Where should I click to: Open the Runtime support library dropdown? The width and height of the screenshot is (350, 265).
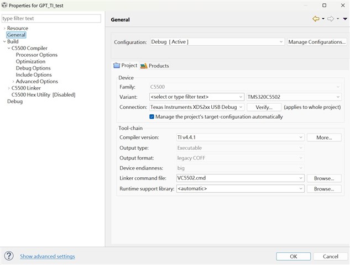click(x=240, y=189)
